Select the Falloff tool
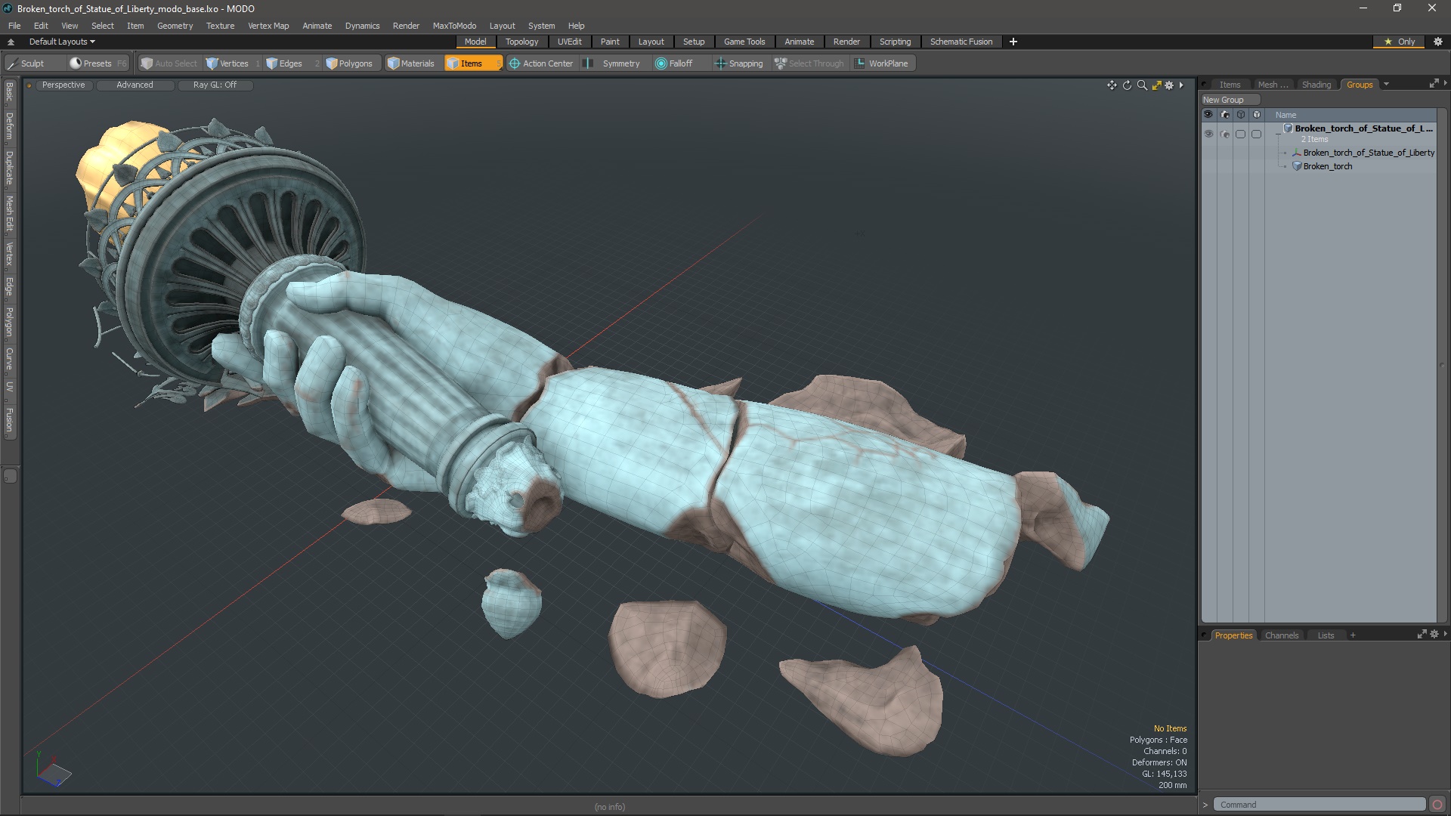Viewport: 1451px width, 816px height. point(674,63)
